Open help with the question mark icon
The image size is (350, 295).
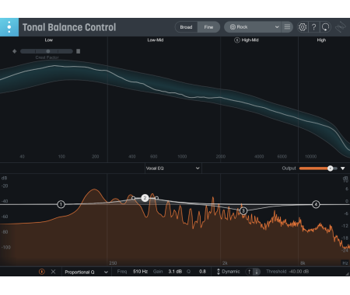click(x=313, y=27)
